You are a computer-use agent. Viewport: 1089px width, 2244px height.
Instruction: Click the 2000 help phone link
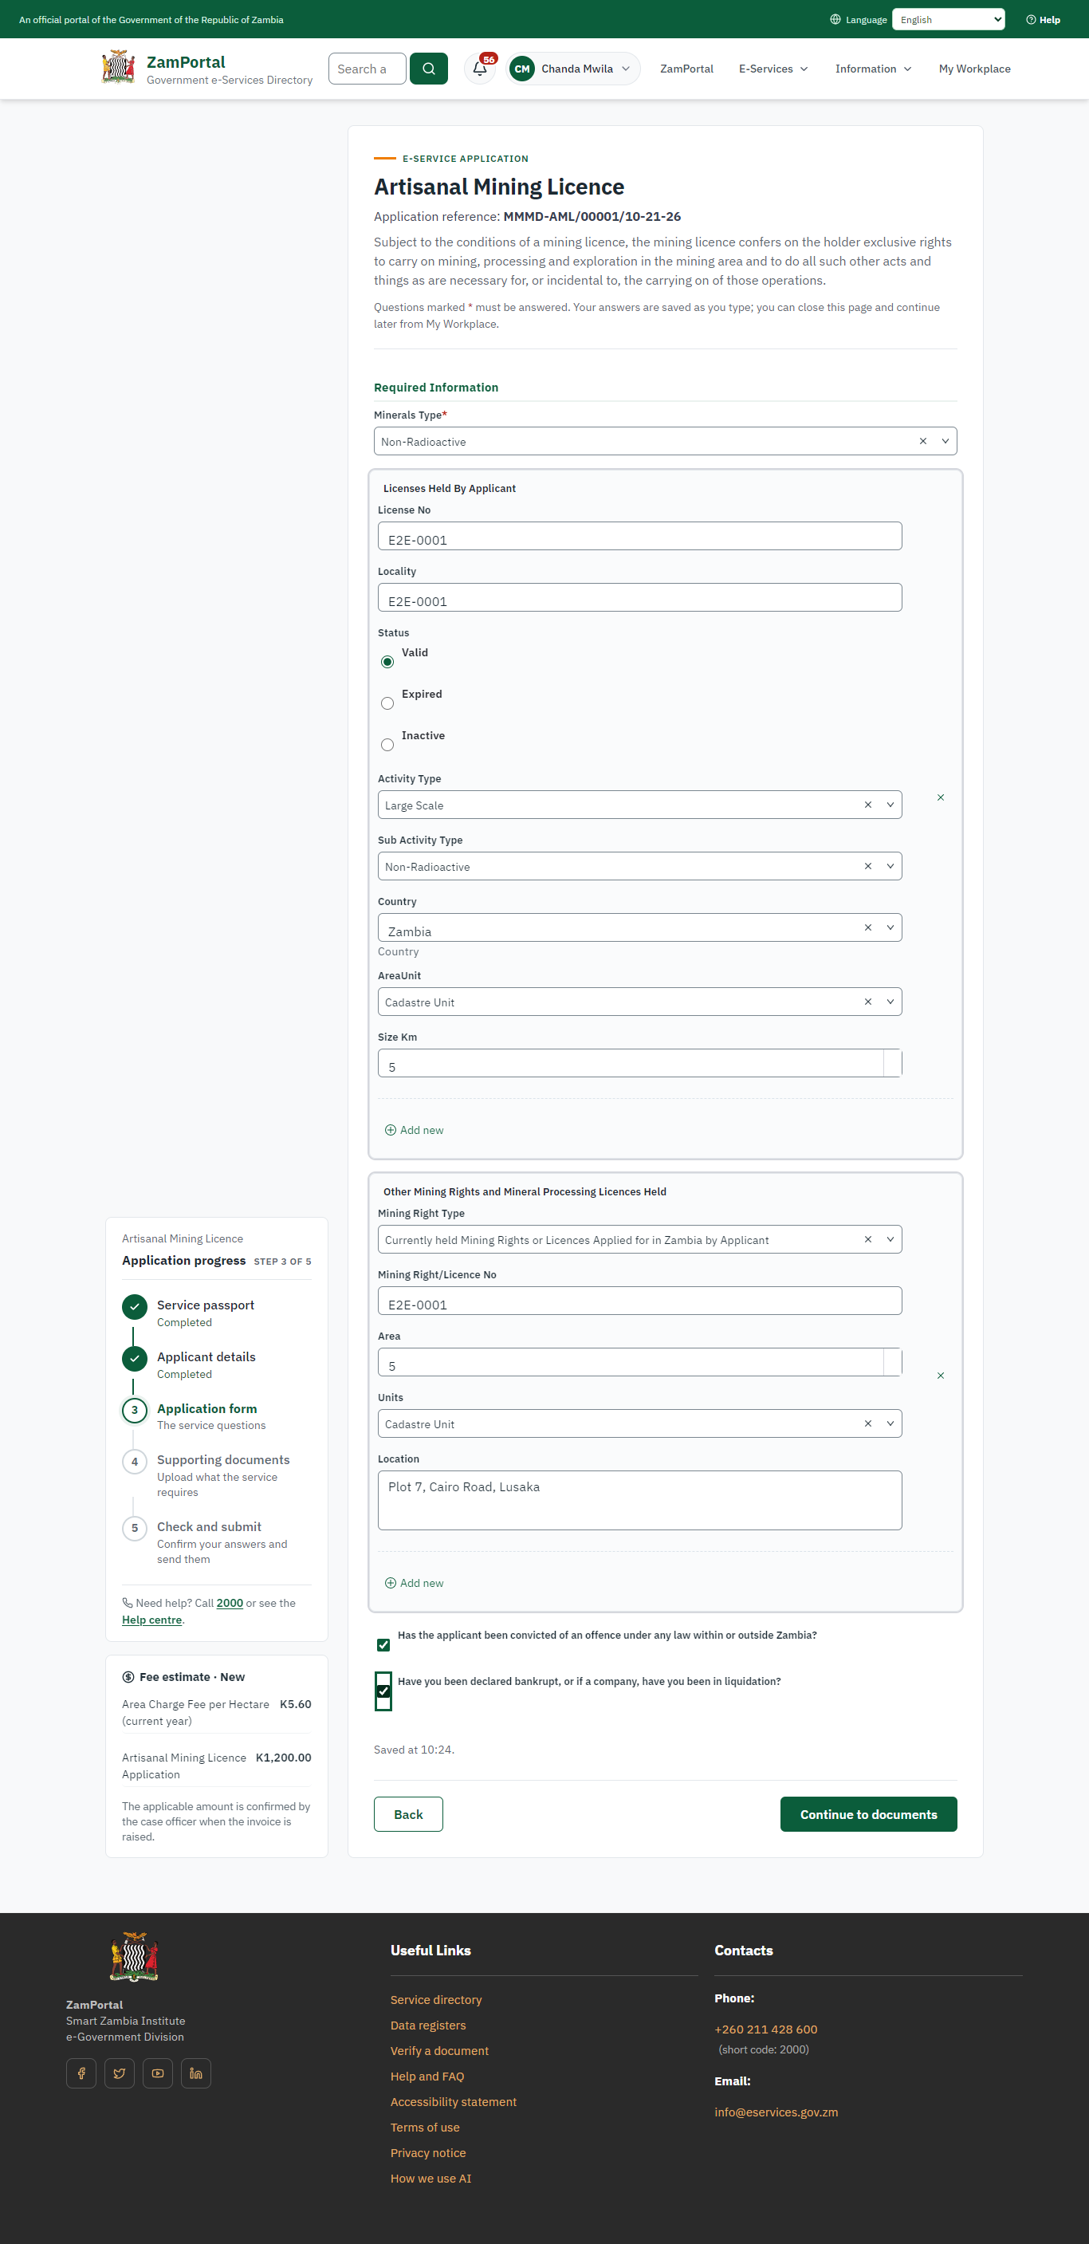tap(230, 1604)
